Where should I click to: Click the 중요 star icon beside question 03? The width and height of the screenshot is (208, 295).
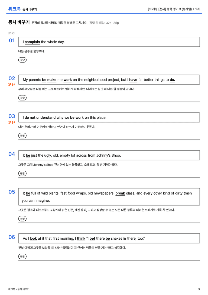click(x=12, y=122)
